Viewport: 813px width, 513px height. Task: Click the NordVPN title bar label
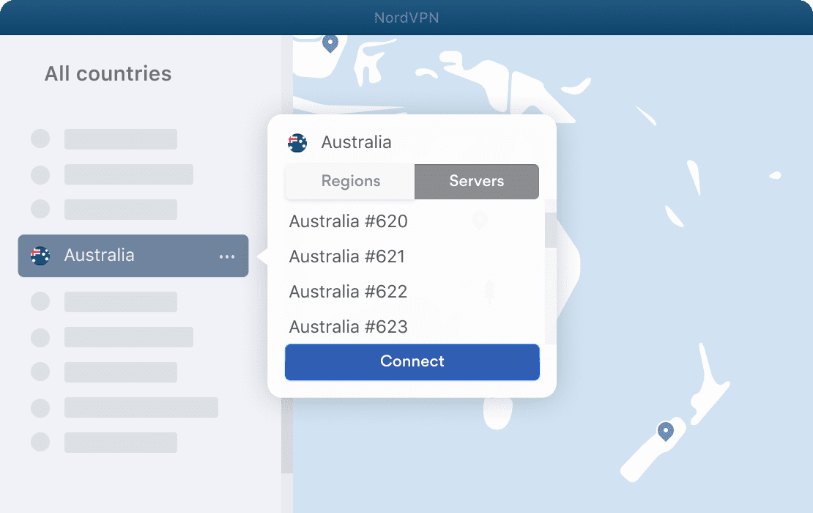(406, 17)
